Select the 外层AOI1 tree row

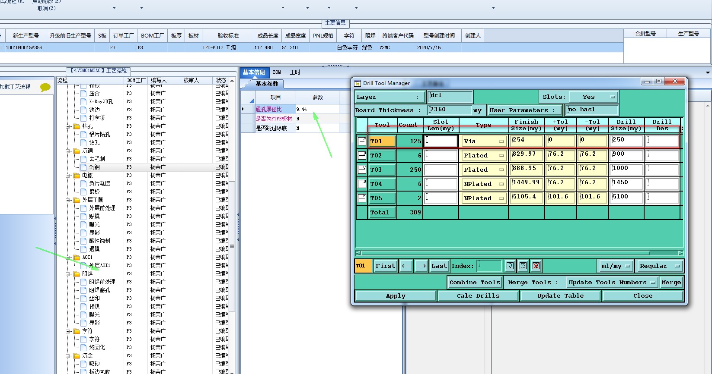tap(99, 265)
